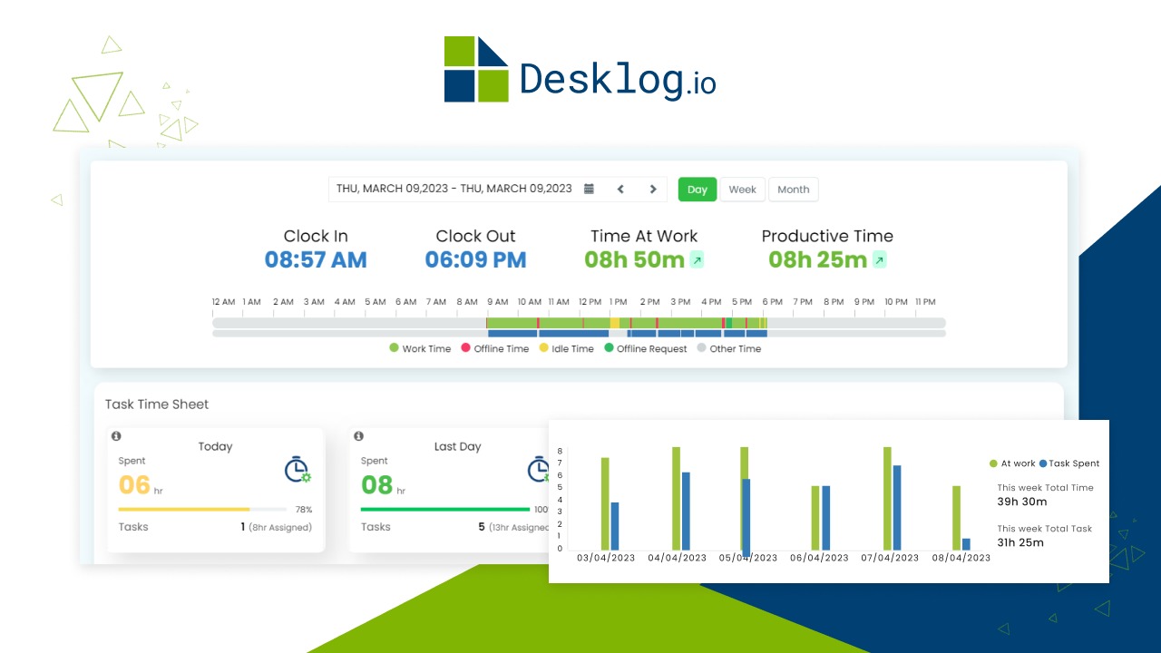
Task: Click the 08/04/2023 Task Spent blue bar
Action: click(966, 544)
